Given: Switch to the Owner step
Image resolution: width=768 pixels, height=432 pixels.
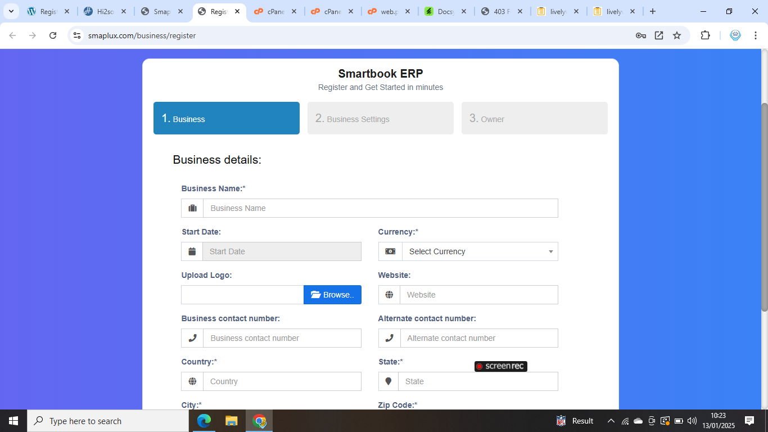Looking at the screenshot, I should [534, 118].
